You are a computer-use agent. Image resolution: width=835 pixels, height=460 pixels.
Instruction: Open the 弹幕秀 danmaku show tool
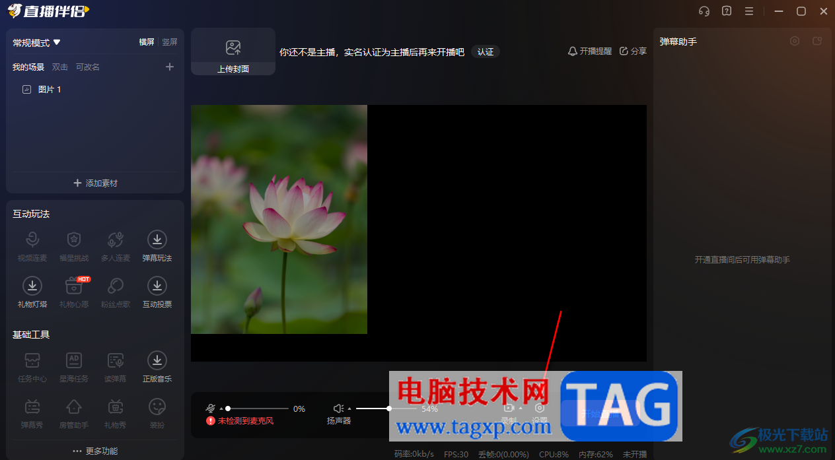point(32,413)
